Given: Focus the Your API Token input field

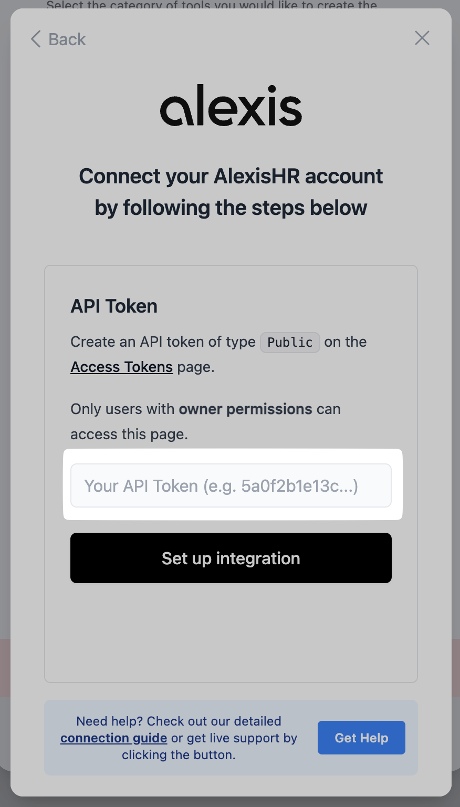Looking at the screenshot, I should pyautogui.click(x=231, y=485).
